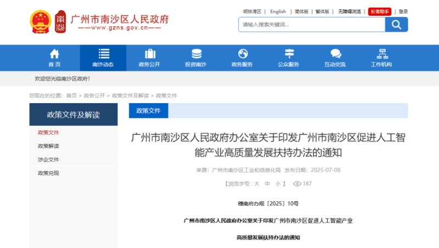Open 政策兑现 in the left sidebar
Screen dimensions: 439x248
48,173
